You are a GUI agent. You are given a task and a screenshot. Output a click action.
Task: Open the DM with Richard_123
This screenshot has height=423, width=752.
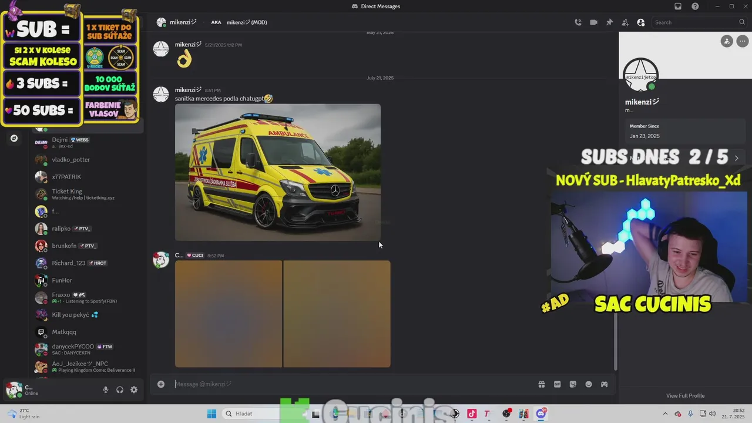click(86, 263)
